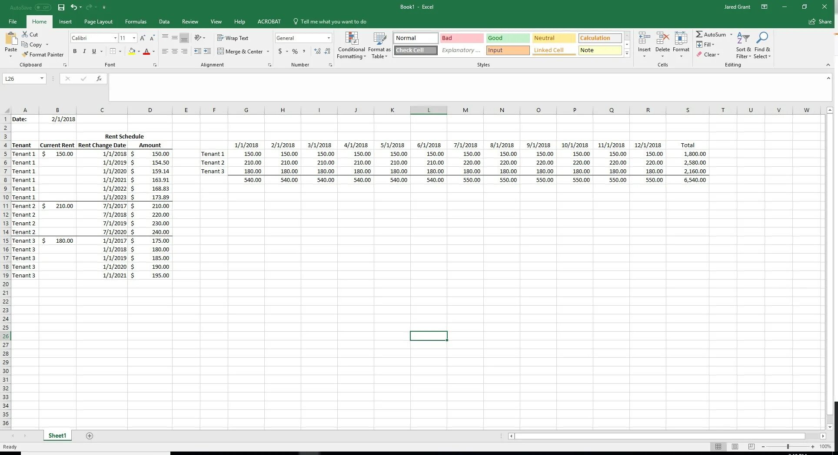Apply the Good cell style
Screen dimensions: 838x455
click(508, 38)
